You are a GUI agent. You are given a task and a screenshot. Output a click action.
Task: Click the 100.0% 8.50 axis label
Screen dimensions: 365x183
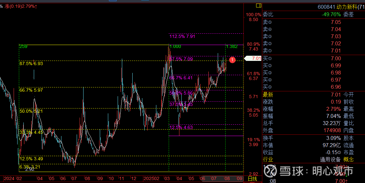pos(254,17)
